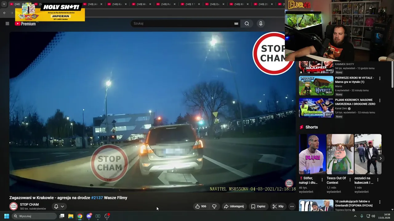This screenshot has height=221, width=394.
Task: Switch to the "(149) JAK" tab
Action: pyautogui.click(x=93, y=4)
